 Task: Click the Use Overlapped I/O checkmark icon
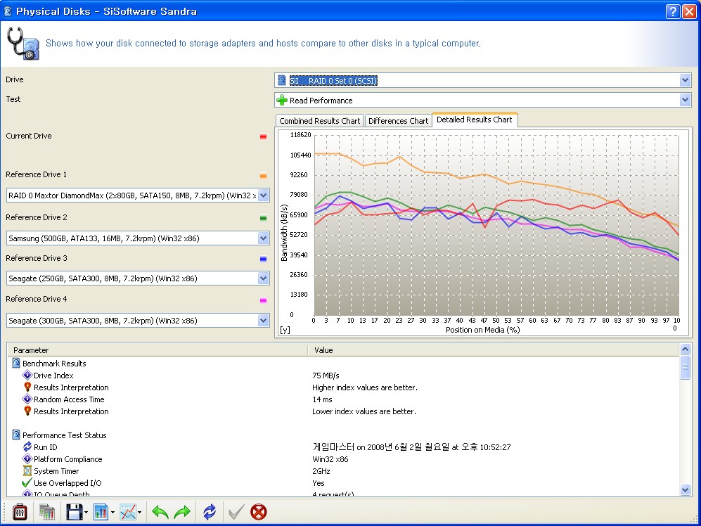coord(27,482)
